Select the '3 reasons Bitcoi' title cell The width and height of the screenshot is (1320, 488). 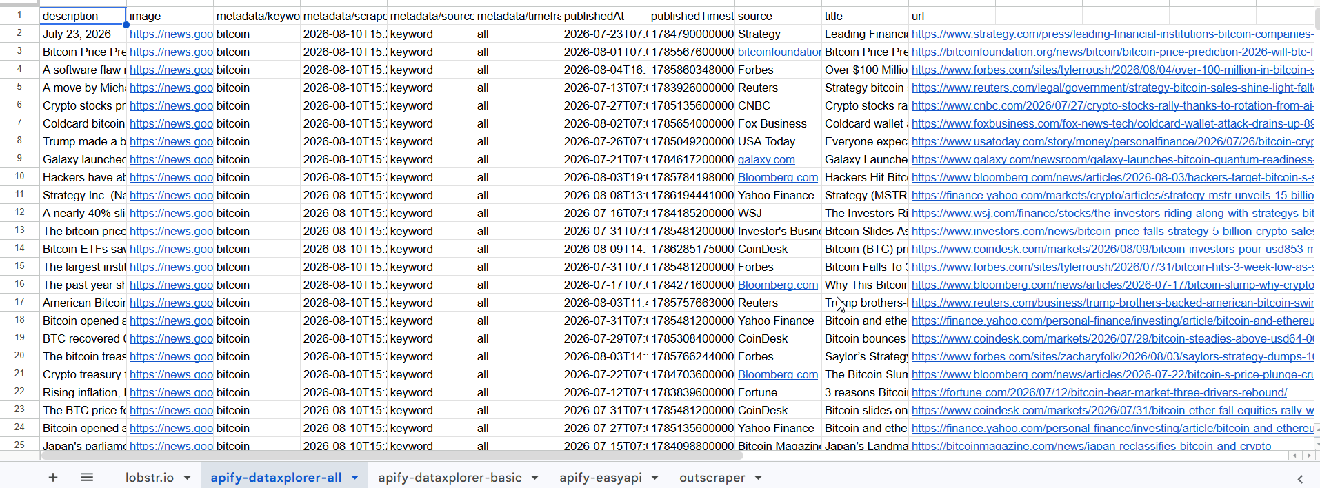pos(865,392)
